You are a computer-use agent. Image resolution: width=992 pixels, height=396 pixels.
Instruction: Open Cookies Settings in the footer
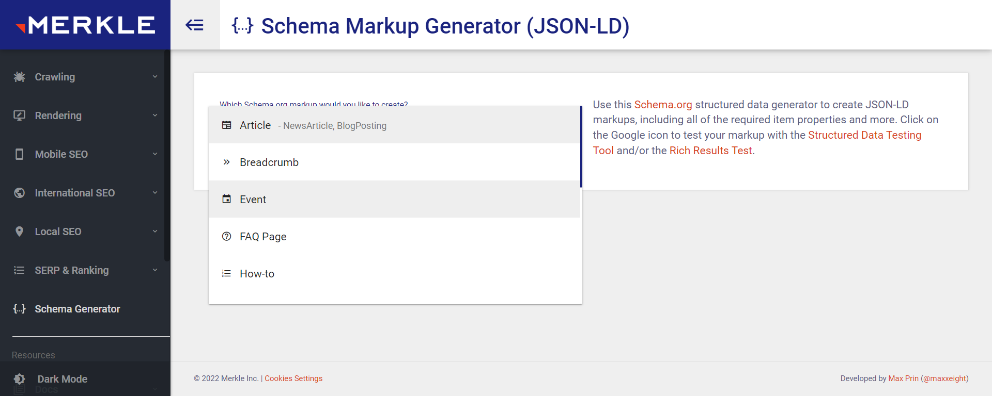293,378
